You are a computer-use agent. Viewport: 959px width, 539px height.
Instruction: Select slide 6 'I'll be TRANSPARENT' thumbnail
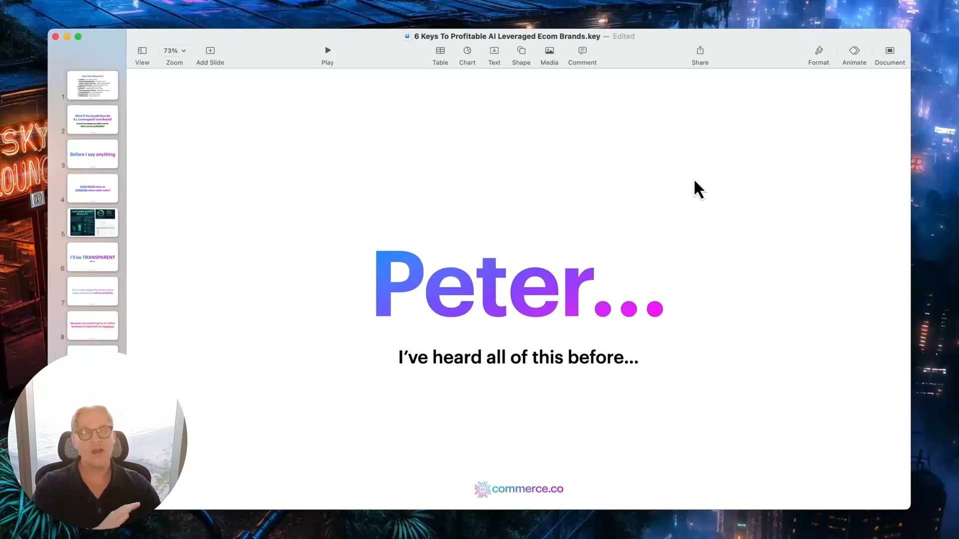click(93, 257)
